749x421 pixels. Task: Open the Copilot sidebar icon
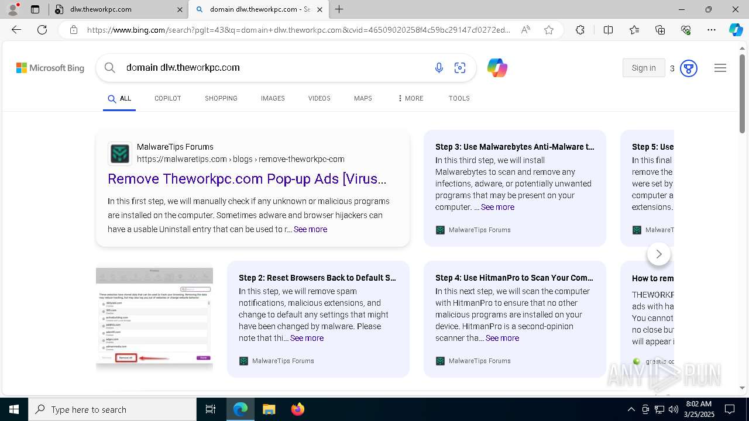click(736, 30)
